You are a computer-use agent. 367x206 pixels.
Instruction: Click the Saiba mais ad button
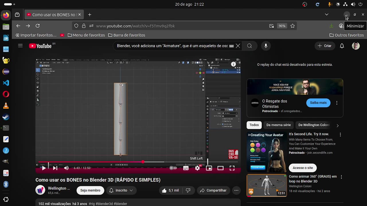[x=318, y=103]
